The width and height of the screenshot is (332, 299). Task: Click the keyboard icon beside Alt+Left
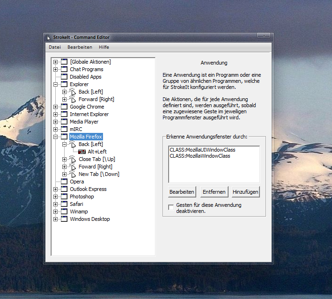[82, 152]
